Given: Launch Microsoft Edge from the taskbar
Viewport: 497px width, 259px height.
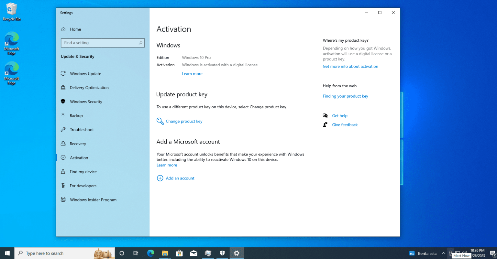Looking at the screenshot, I should click(x=150, y=253).
